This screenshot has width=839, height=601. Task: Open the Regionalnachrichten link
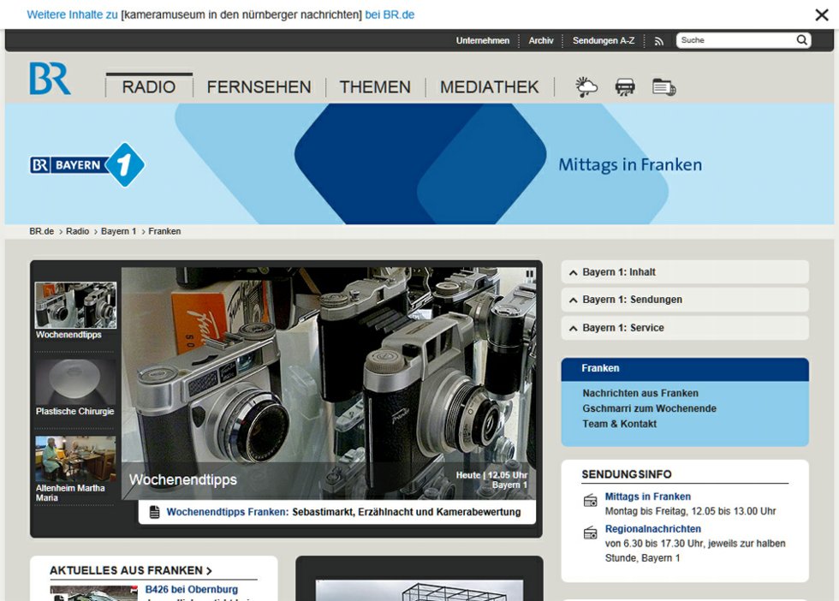point(652,529)
